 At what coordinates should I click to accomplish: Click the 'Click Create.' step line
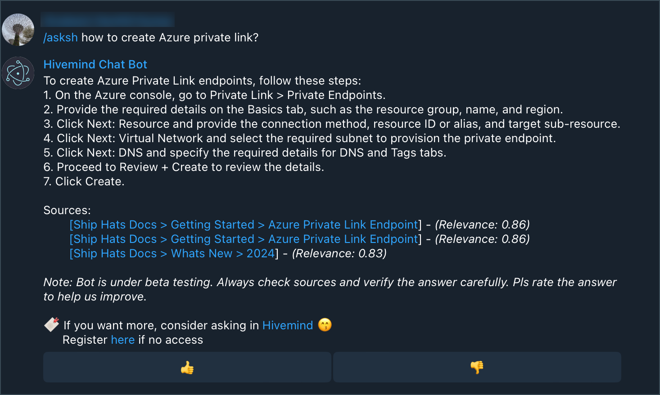84,181
